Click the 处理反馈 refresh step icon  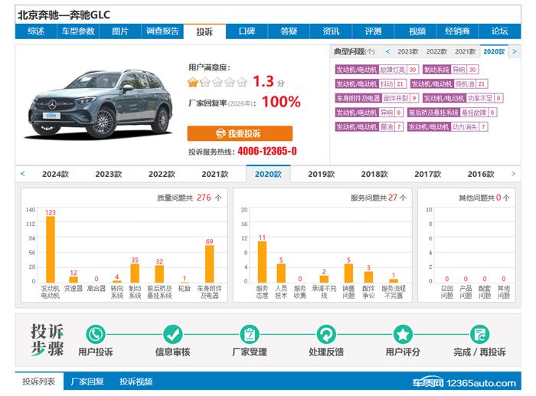(326, 334)
